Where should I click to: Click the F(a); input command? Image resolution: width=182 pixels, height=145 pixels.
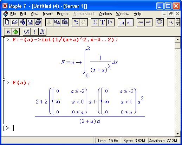(x=21, y=83)
